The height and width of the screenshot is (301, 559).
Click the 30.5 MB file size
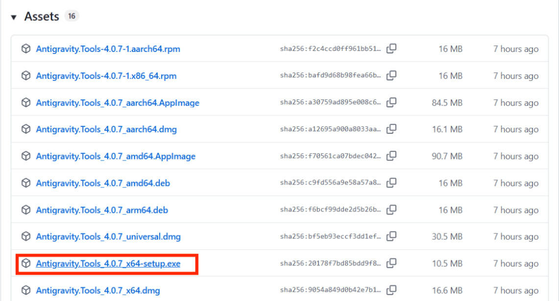(x=447, y=236)
